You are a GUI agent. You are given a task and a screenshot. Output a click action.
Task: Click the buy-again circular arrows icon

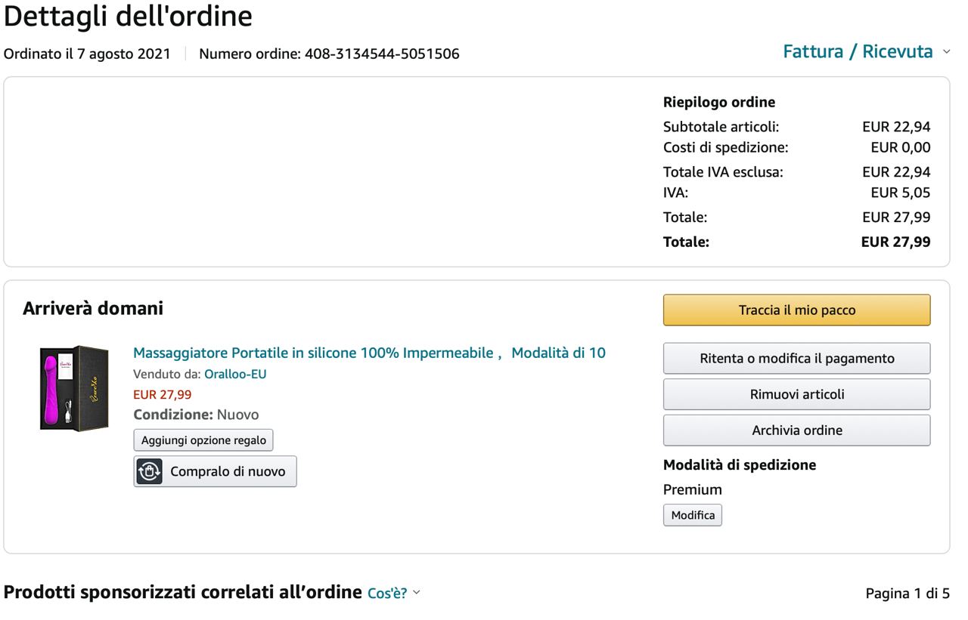(150, 471)
